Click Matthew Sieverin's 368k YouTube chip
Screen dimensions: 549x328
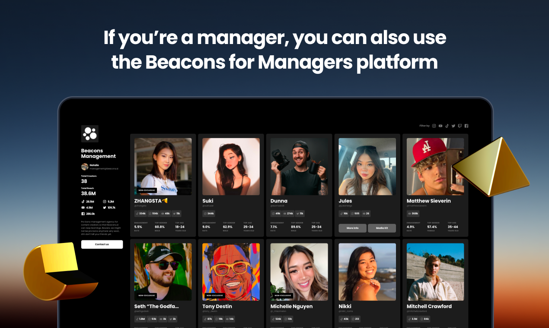click(413, 214)
